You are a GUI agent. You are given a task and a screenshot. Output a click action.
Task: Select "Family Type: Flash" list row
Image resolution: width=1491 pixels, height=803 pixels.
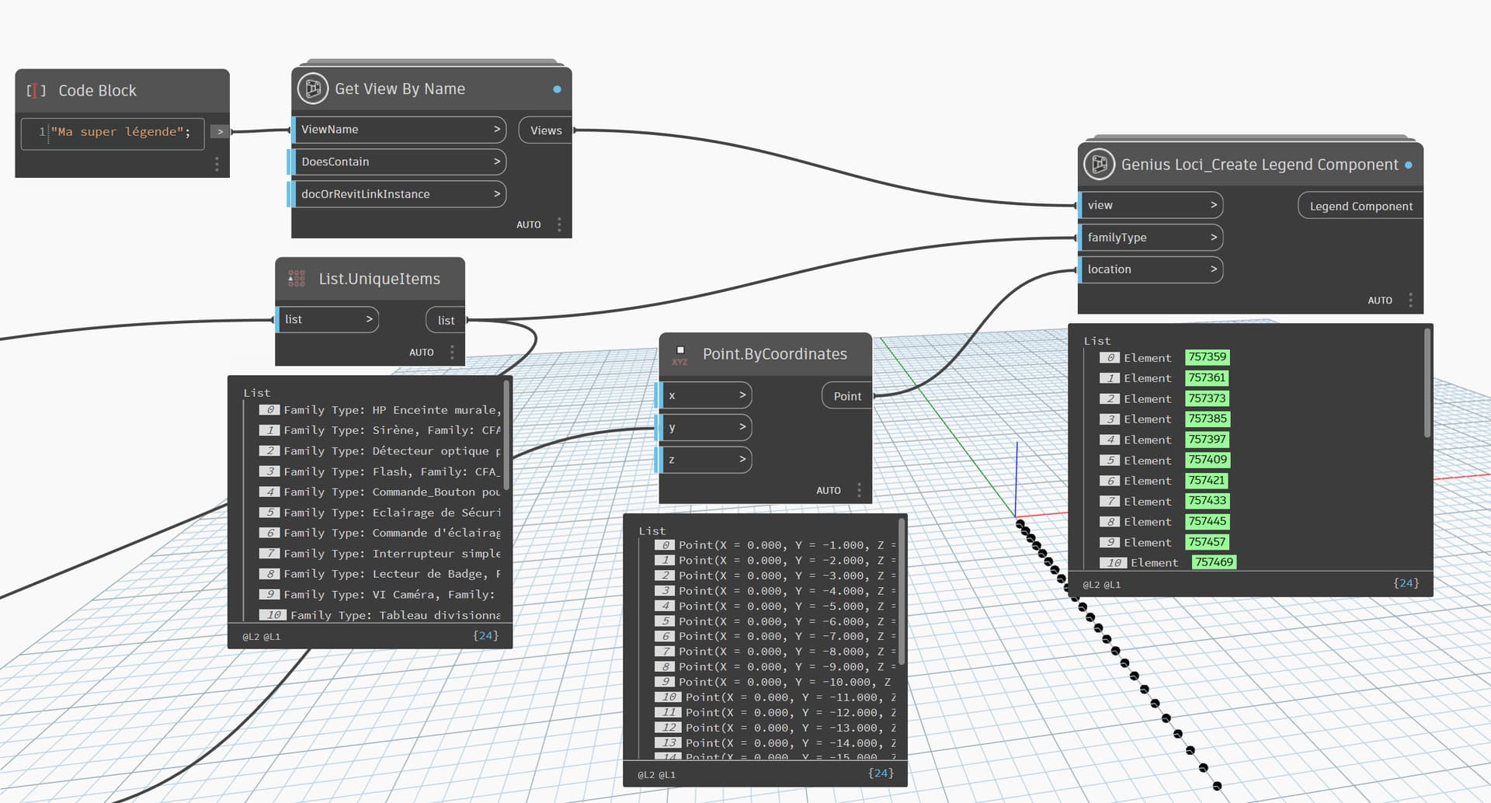point(380,471)
